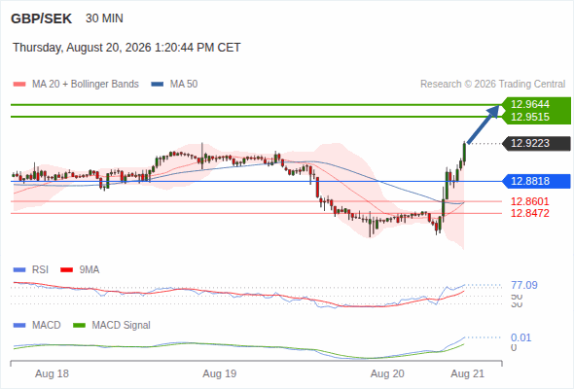574x389 pixels.
Task: Click the blue pivot label 12.8818
Action: [x=537, y=181]
